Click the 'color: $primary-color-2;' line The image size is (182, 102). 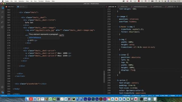131,90
